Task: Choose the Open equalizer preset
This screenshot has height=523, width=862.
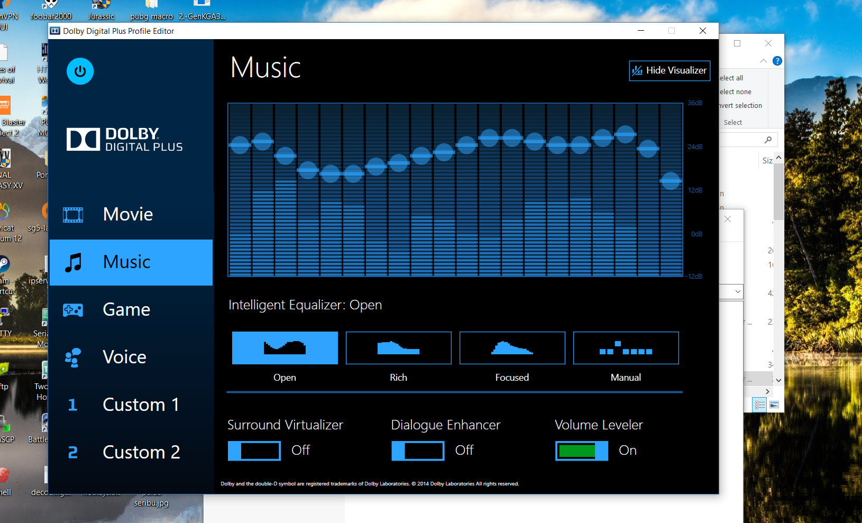Action: pyautogui.click(x=285, y=348)
